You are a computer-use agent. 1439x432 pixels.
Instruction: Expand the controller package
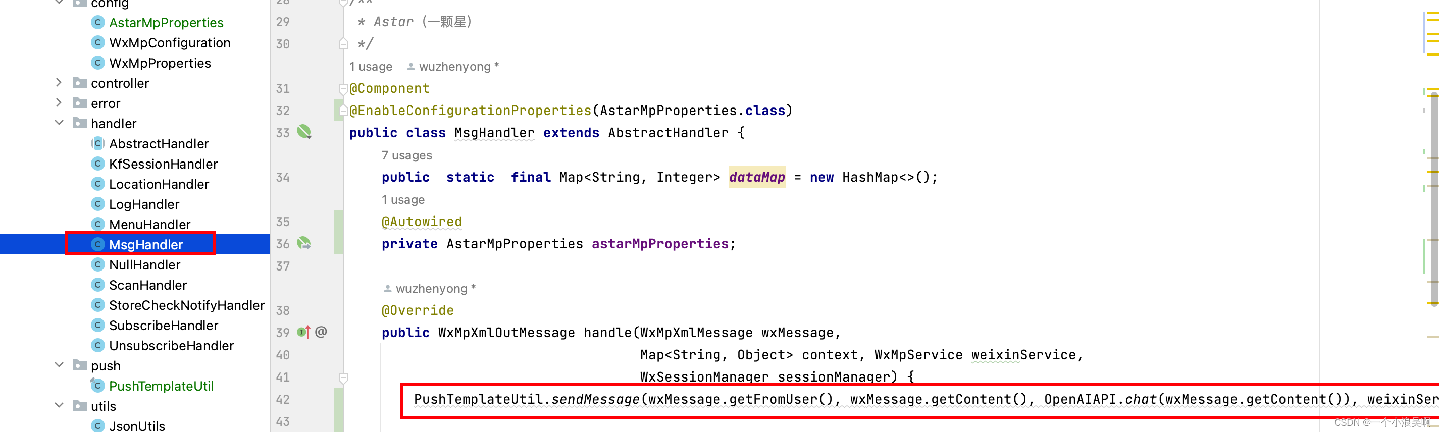coord(59,83)
